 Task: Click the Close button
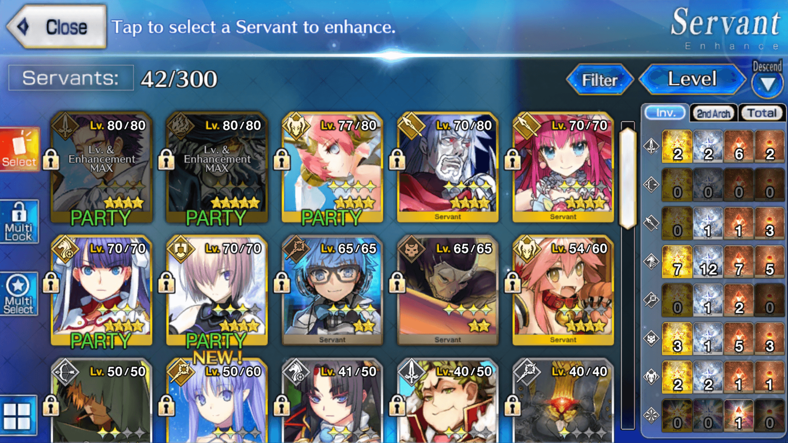point(57,27)
